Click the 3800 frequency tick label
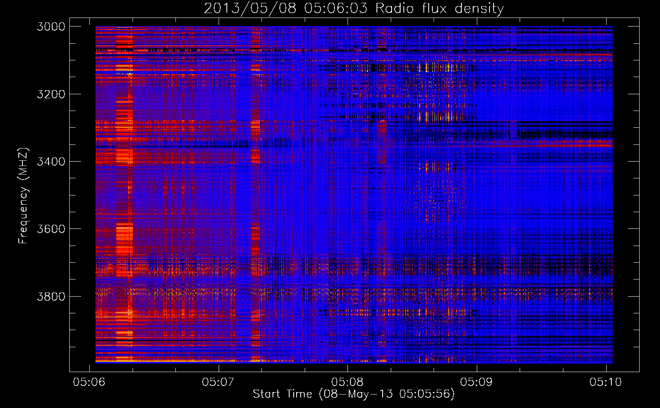The height and width of the screenshot is (408, 660). coord(51,296)
